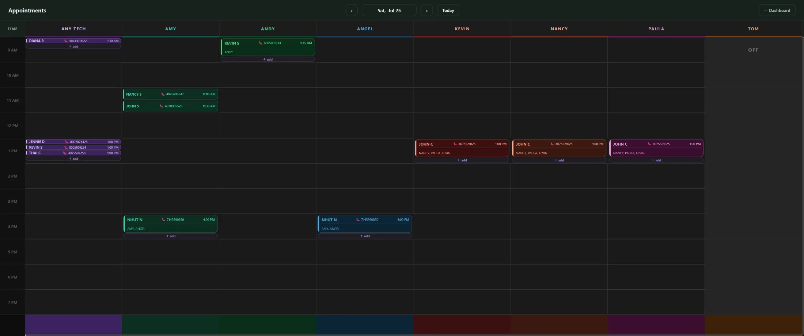
Task: Click phone icon on John S appointment
Action: (162, 106)
